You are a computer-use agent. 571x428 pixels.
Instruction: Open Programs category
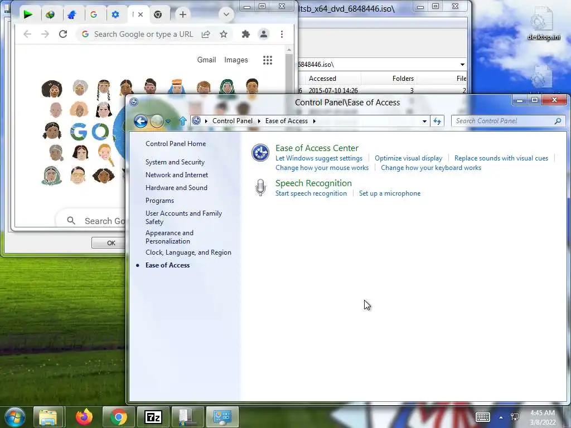159,201
